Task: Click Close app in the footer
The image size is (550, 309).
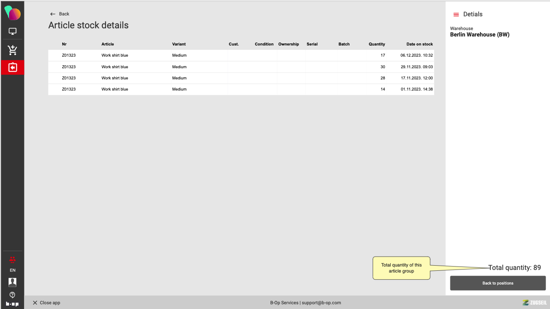Action: tap(46, 303)
